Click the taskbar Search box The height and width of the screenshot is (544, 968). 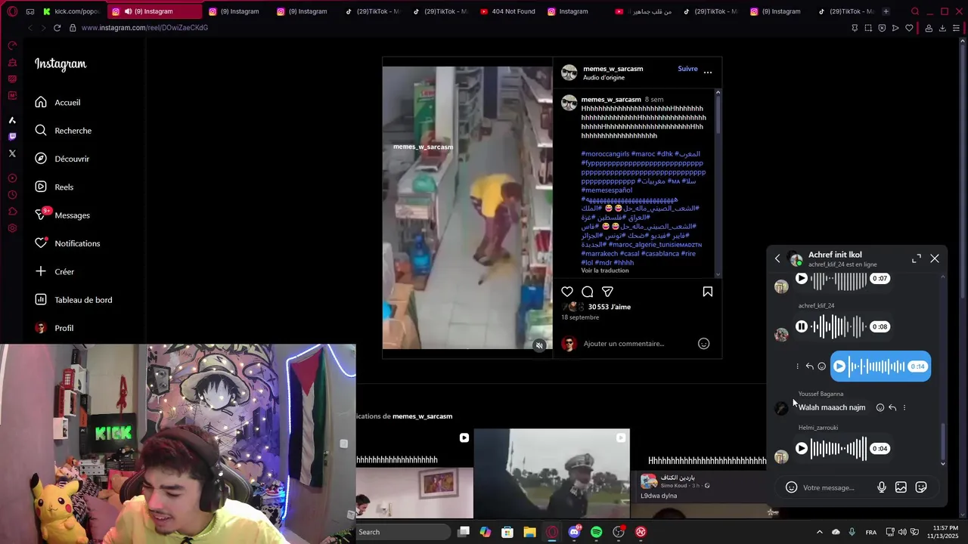[404, 532]
